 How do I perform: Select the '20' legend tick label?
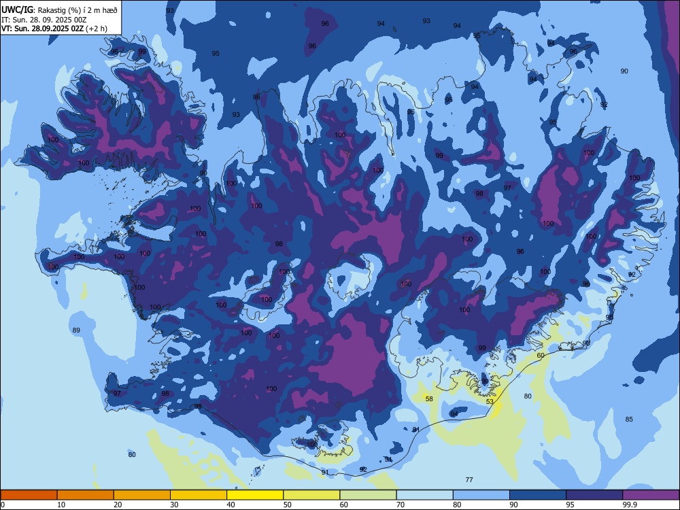(118, 505)
